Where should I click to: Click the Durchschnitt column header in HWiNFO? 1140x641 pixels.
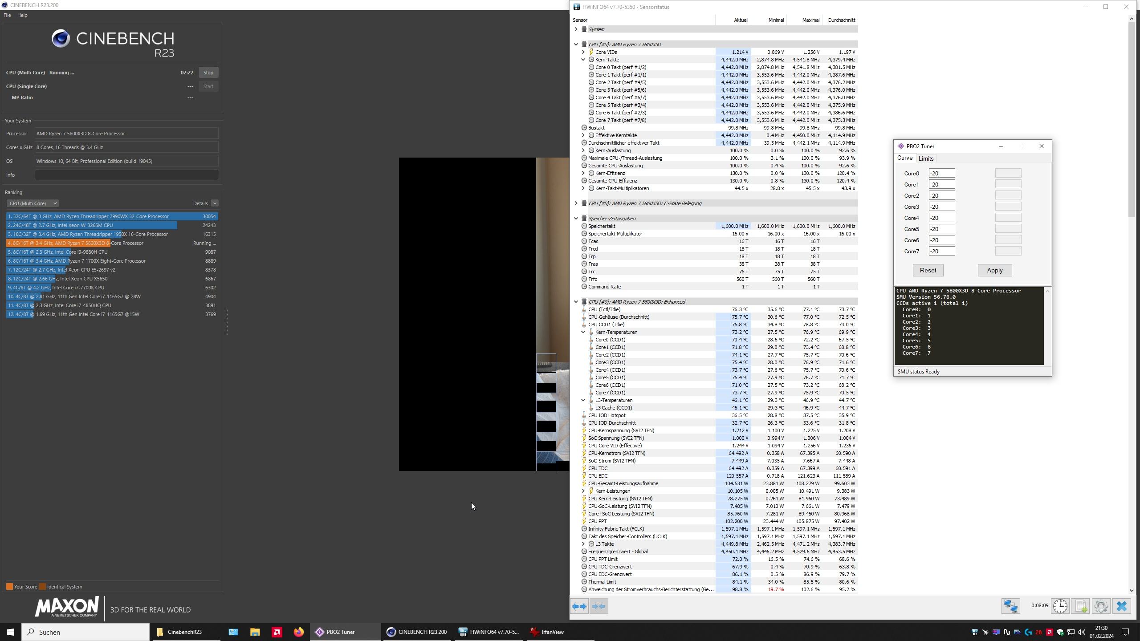click(840, 20)
